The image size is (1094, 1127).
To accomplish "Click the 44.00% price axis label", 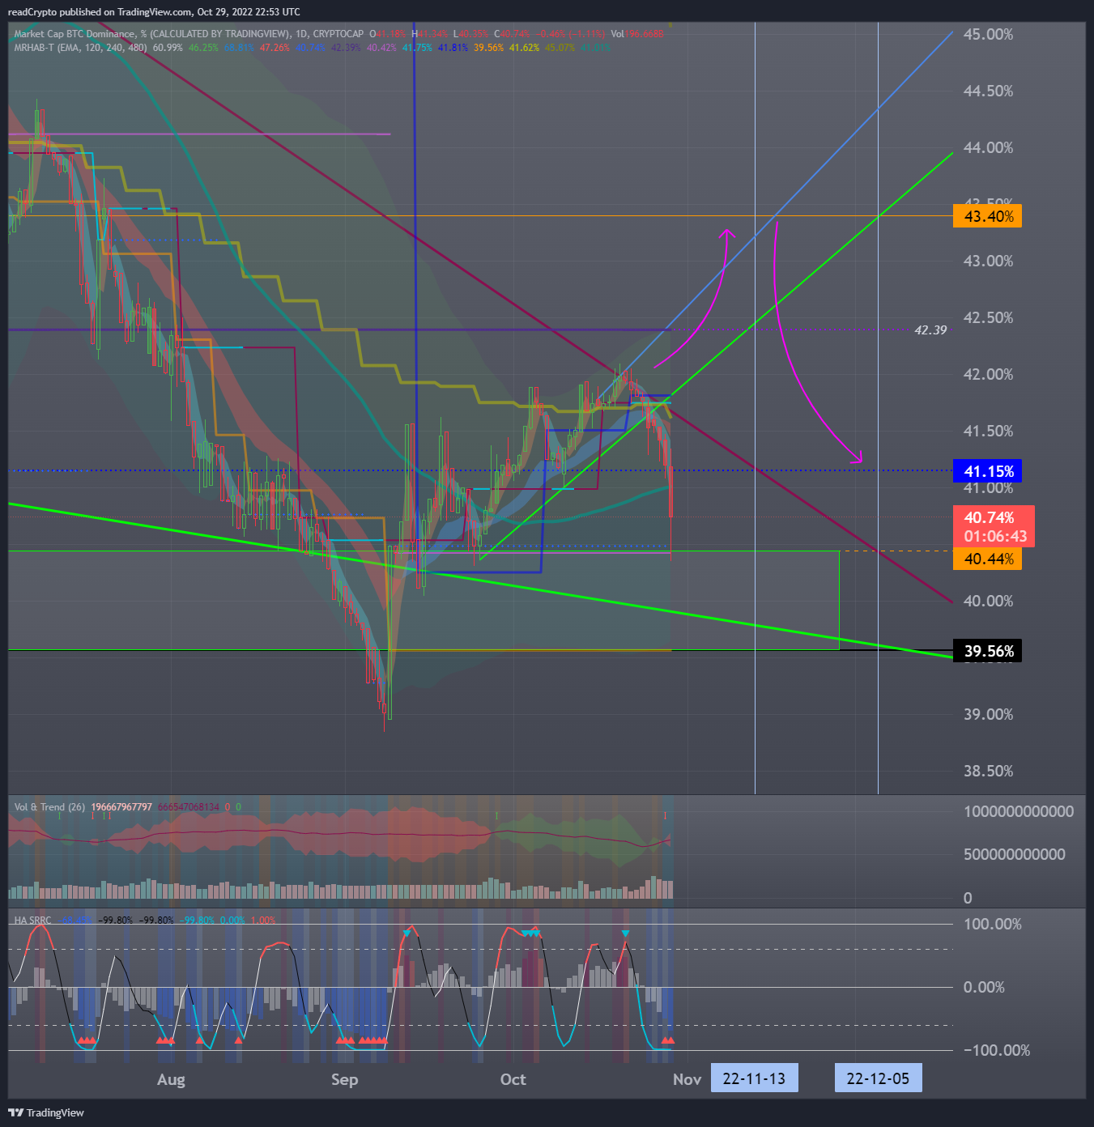I will (x=988, y=147).
